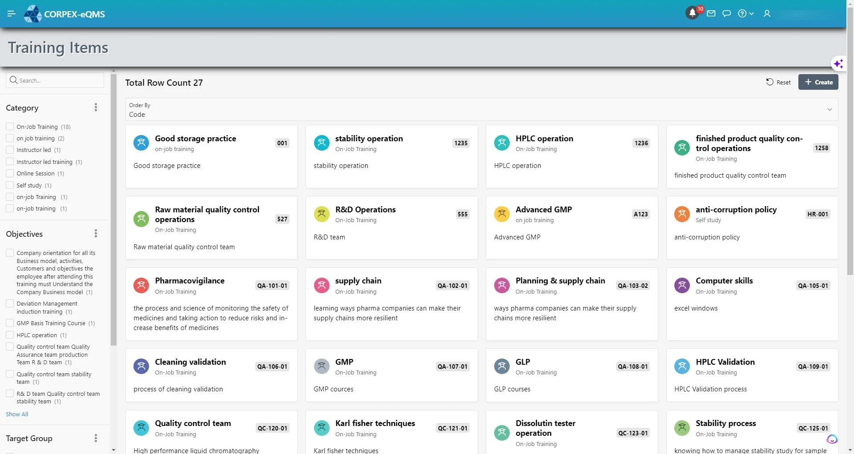Click the sidebar filter vertical scrollbar
Image resolution: width=854 pixels, height=454 pixels.
coord(113,209)
